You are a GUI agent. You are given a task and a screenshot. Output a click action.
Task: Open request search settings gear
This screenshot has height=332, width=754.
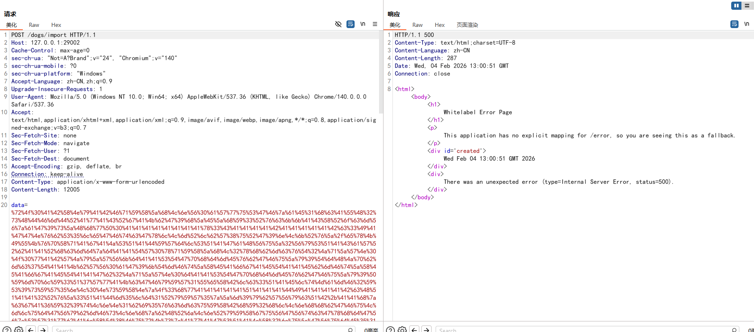(19, 330)
